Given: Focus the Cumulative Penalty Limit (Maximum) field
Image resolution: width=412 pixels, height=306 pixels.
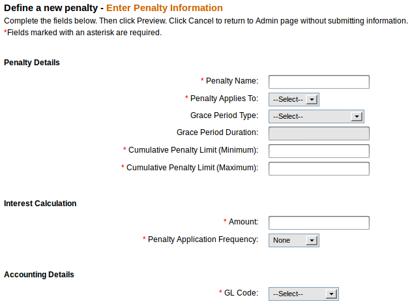Looking at the screenshot, I should [x=319, y=168].
